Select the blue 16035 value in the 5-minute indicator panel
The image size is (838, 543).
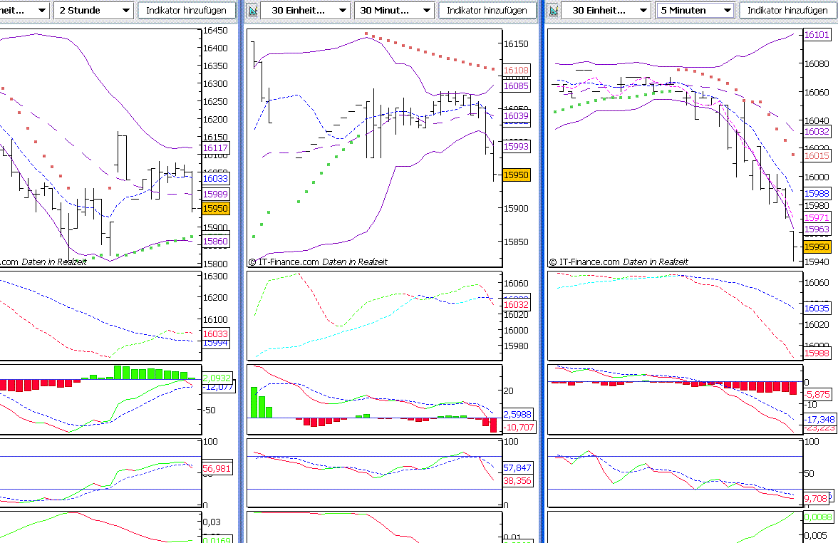(817, 308)
